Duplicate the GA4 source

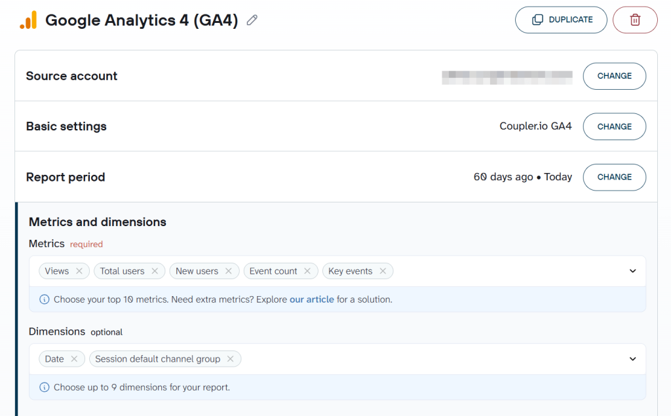[561, 20]
